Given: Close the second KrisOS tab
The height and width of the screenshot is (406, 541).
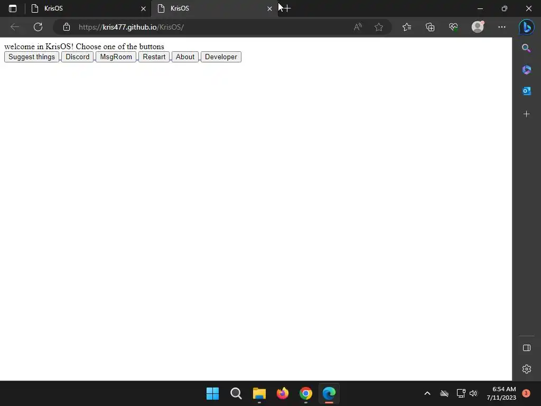Looking at the screenshot, I should coord(270,8).
